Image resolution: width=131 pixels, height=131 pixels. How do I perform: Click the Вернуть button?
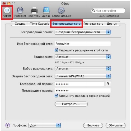click(x=93, y=125)
